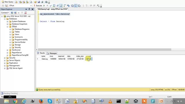Select the ReportServerTempDB database
Viewport: 185px width, 104px height.
coord(20,55)
